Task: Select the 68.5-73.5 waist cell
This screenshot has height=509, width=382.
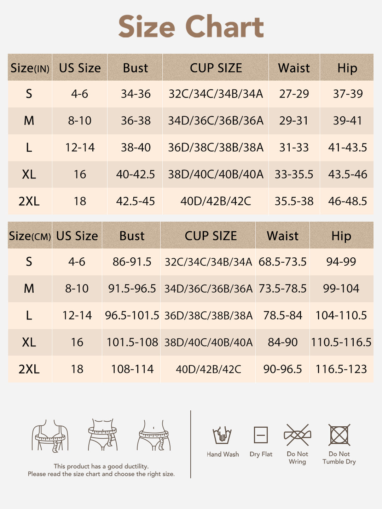Action: pyautogui.click(x=282, y=262)
